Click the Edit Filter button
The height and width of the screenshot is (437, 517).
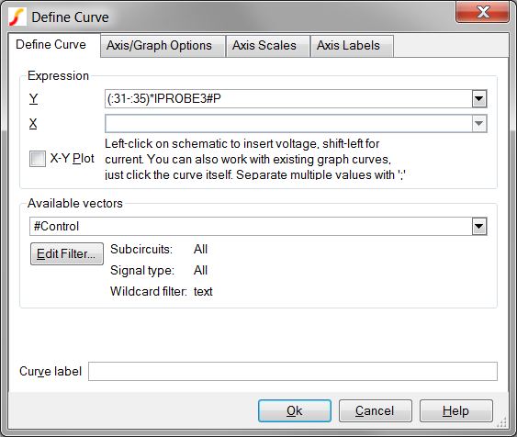pyautogui.click(x=67, y=253)
